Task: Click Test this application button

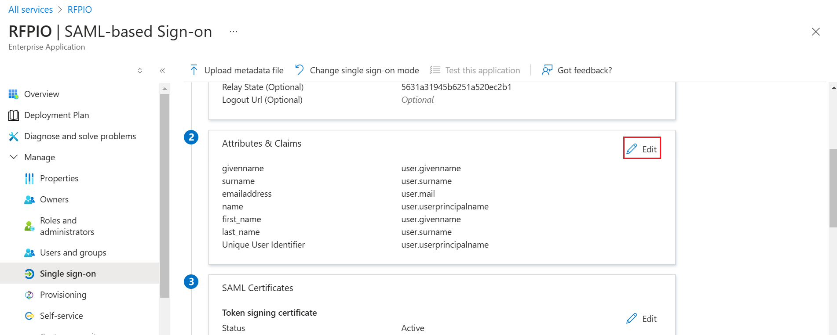Action: pyautogui.click(x=475, y=70)
